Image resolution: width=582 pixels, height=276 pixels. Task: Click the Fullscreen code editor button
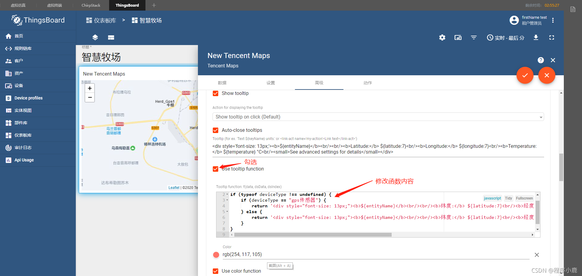click(x=524, y=198)
